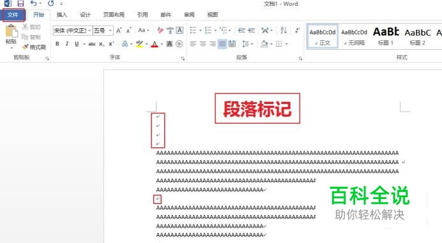Toggle Italic formatting
The image size is (442, 243).
click(67, 44)
